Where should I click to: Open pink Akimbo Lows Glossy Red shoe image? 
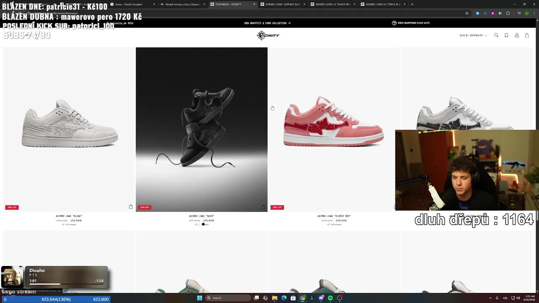tap(334, 129)
